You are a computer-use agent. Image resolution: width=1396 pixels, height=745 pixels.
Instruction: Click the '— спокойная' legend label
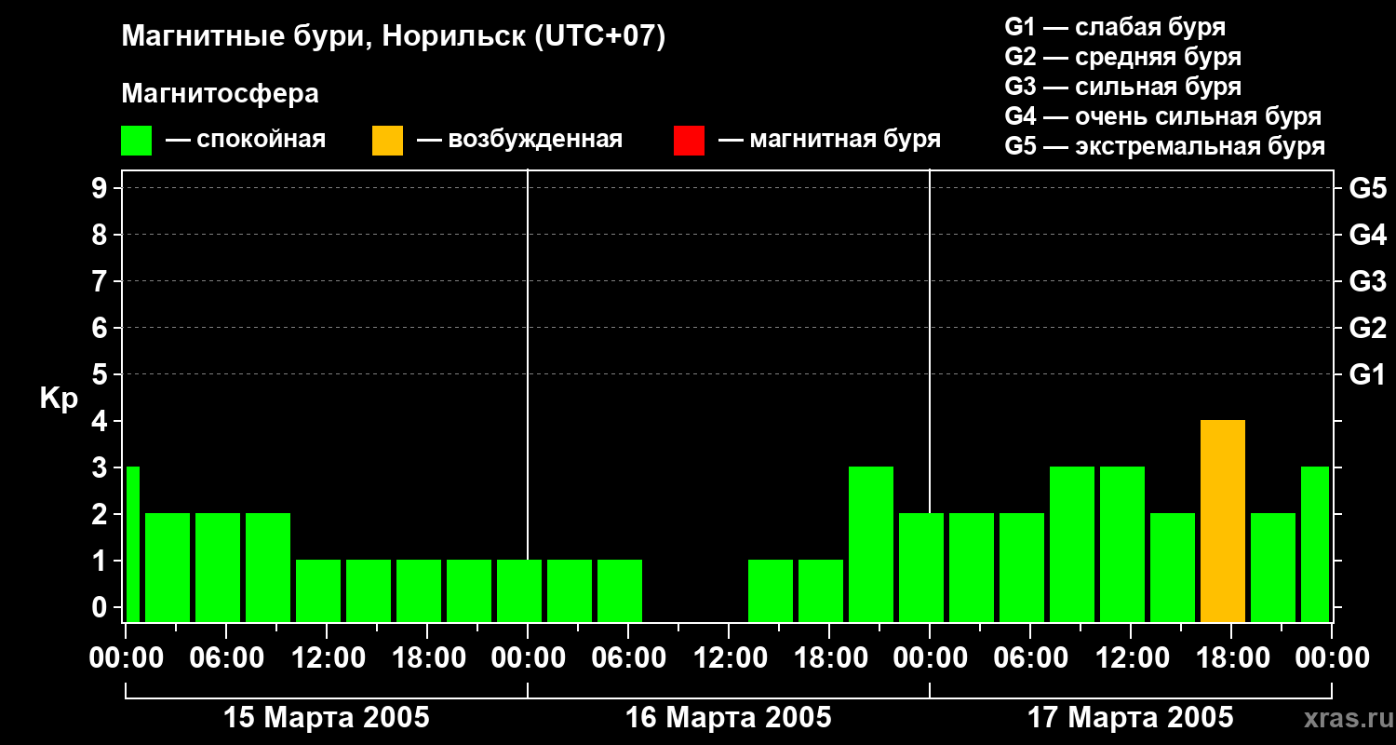pyautogui.click(x=246, y=140)
